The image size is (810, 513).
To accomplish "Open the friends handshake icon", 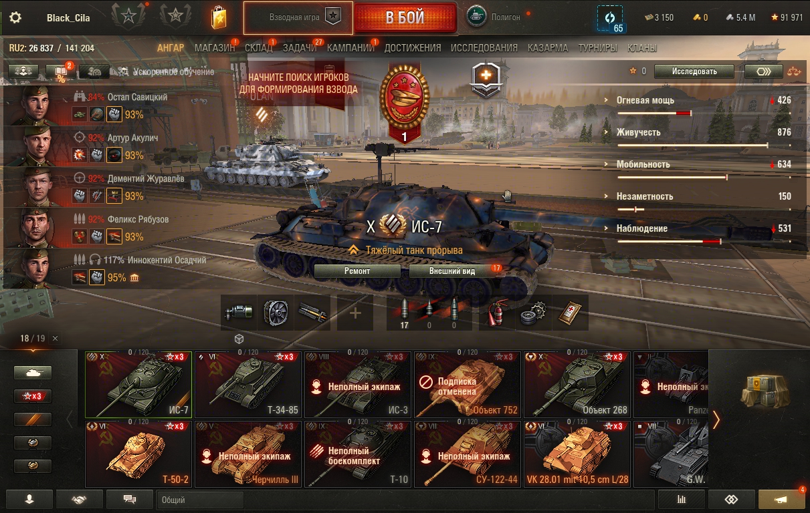I will [x=80, y=499].
